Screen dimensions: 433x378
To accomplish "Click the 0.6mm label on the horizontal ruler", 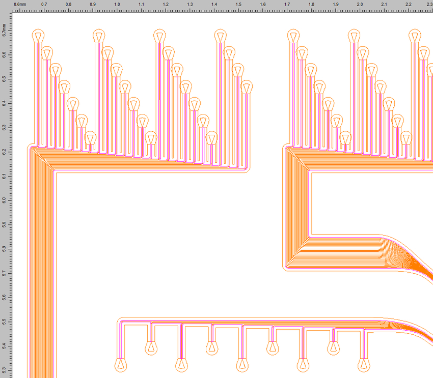I will (20, 4).
